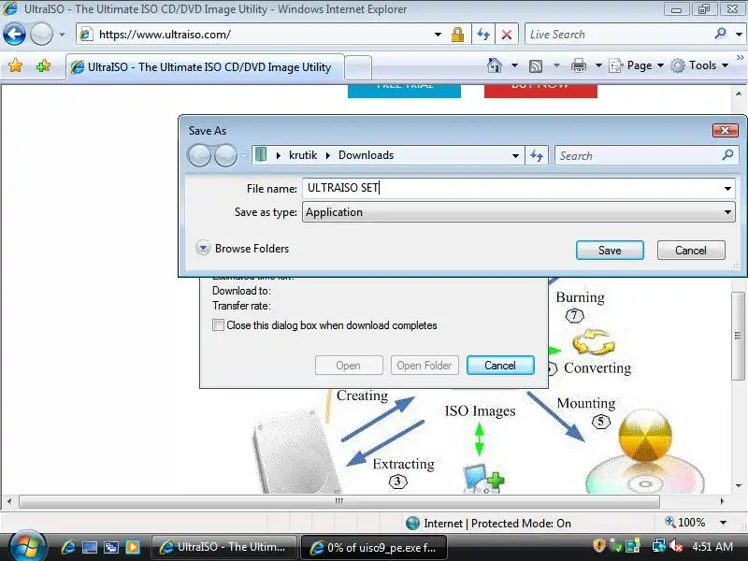Image resolution: width=748 pixels, height=561 pixels.
Task: Expand the Home button dropdown arrow
Action: pos(514,65)
